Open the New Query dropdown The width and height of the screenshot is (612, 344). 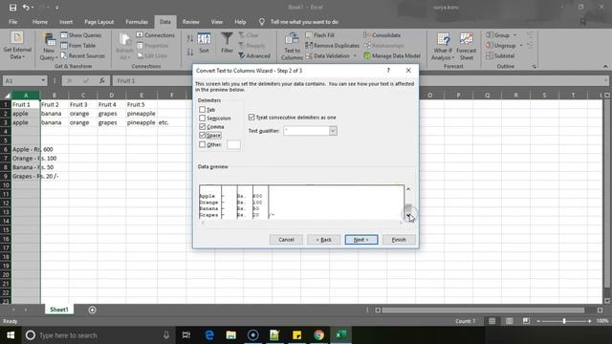click(x=49, y=47)
